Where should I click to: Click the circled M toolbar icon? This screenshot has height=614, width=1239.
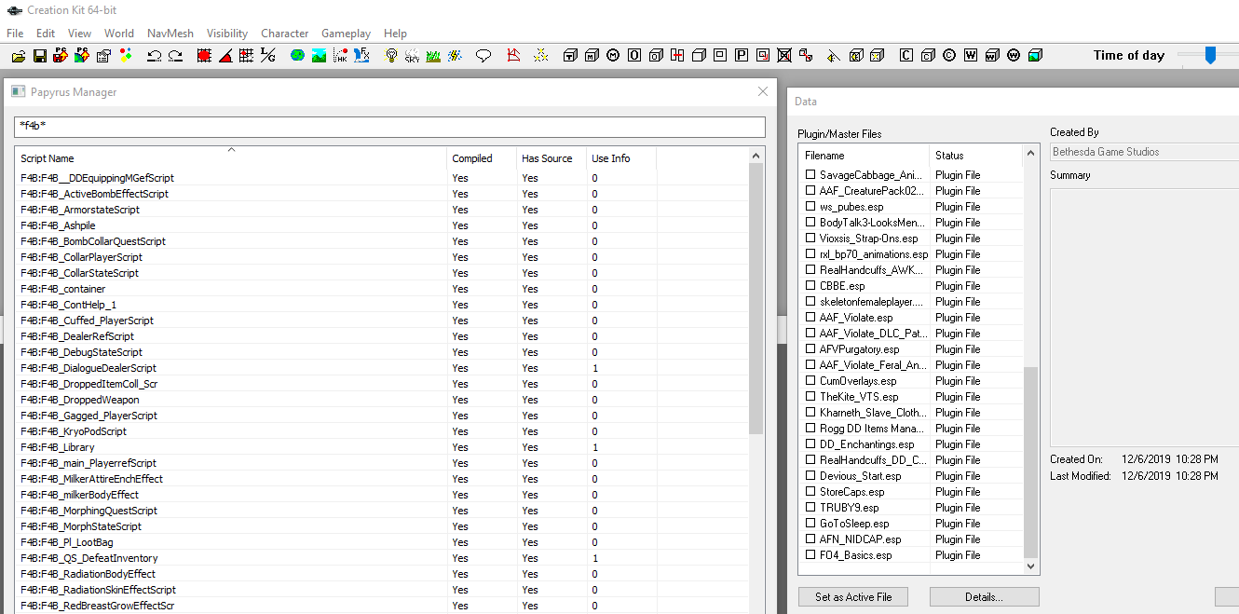pos(613,56)
